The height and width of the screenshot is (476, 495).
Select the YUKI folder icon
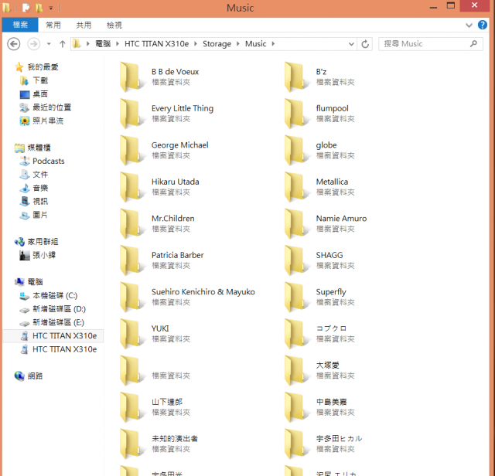[x=131, y=334]
